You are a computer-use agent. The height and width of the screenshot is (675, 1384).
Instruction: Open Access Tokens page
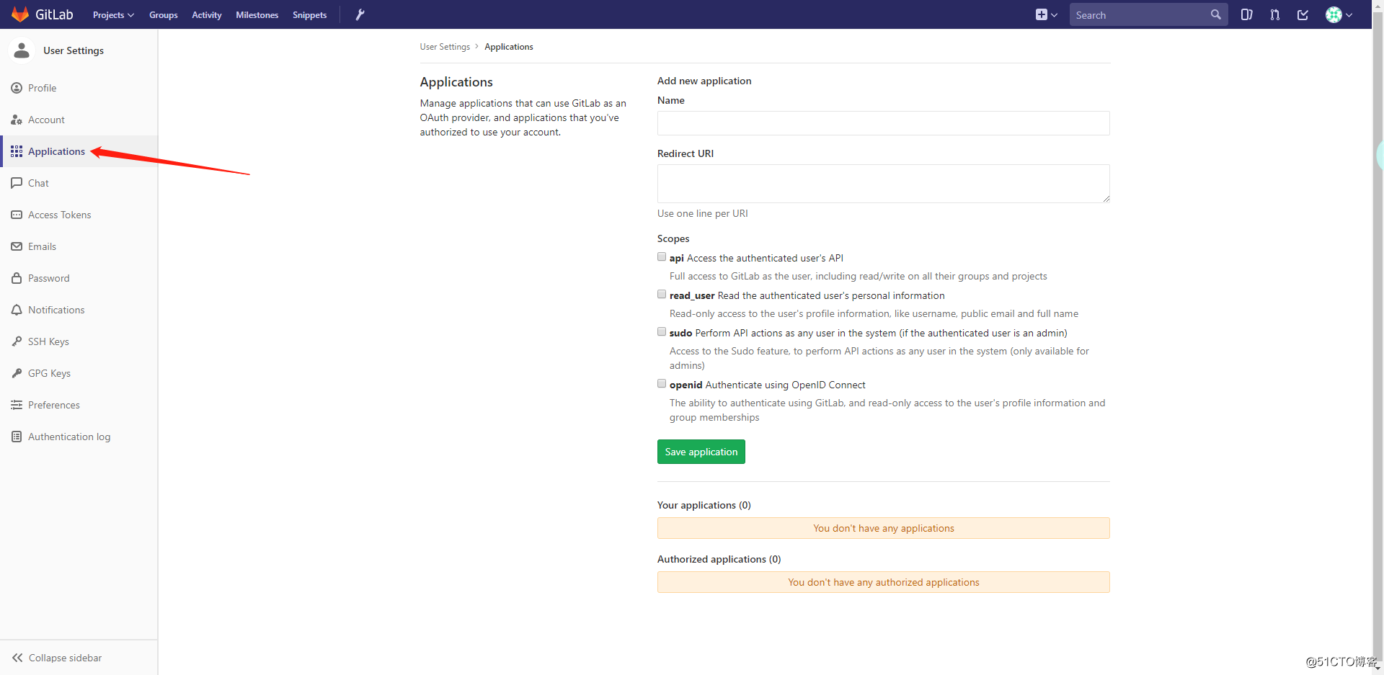(x=79, y=215)
